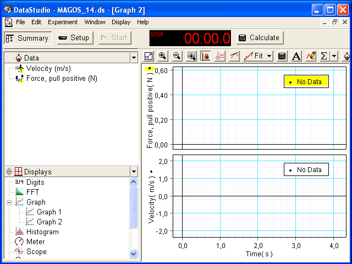The height and width of the screenshot is (264, 352).
Task: Select FFT display type
Action: pyautogui.click(x=33, y=192)
